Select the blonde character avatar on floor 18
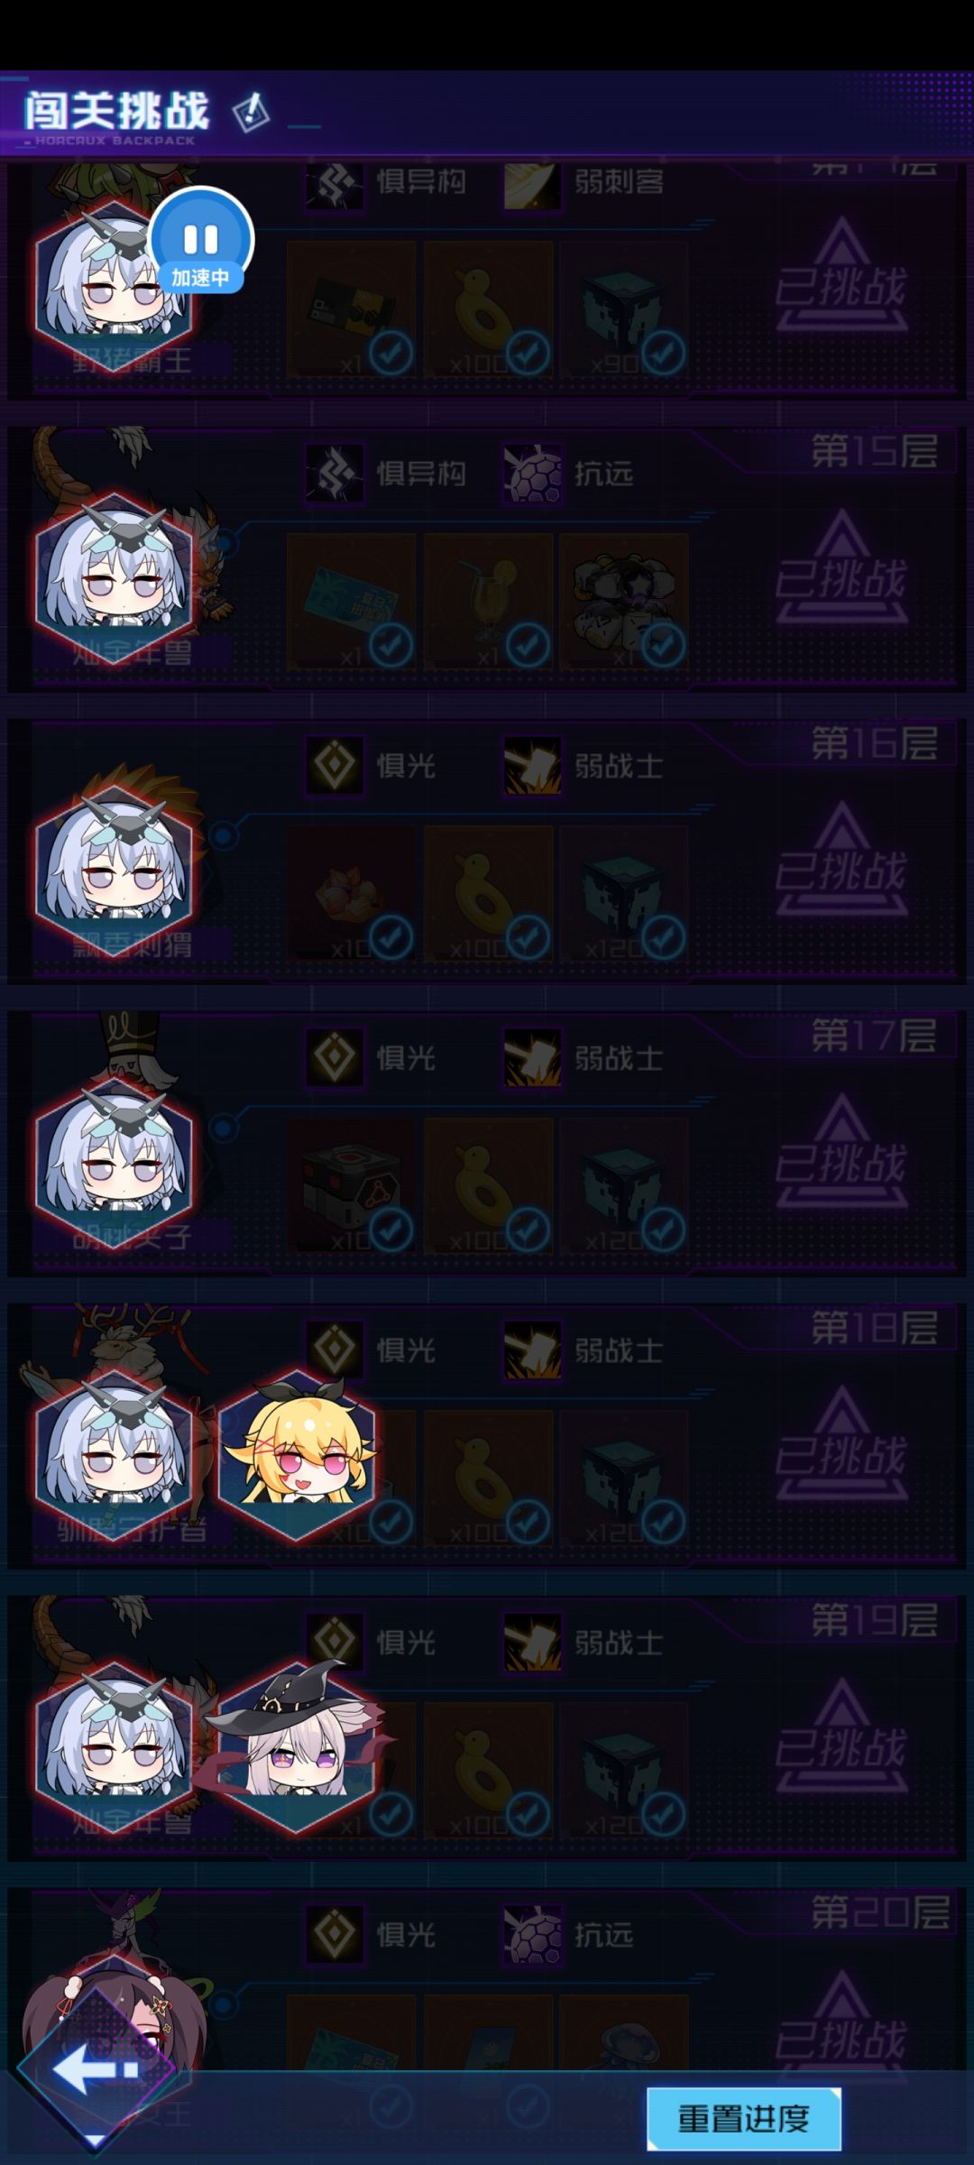 (x=298, y=1456)
